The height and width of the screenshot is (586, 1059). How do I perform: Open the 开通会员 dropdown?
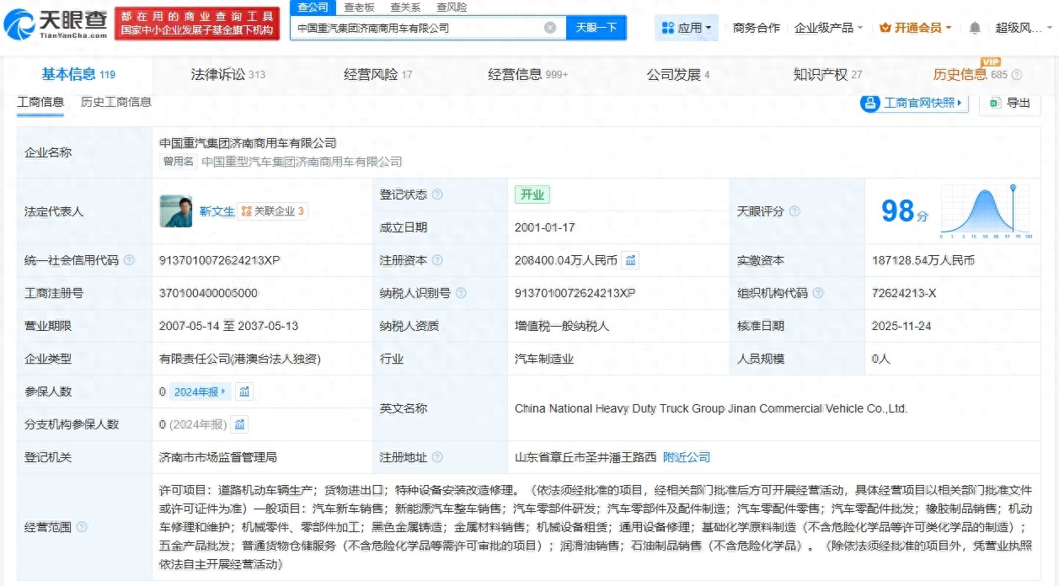915,28
